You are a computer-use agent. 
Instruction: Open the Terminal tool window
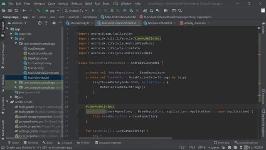[x=31, y=142]
